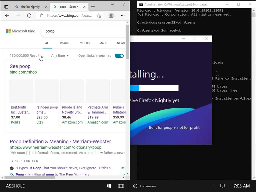Open the Rhode Island Novelty product
Screen dimensions: 256x192
(72, 103)
